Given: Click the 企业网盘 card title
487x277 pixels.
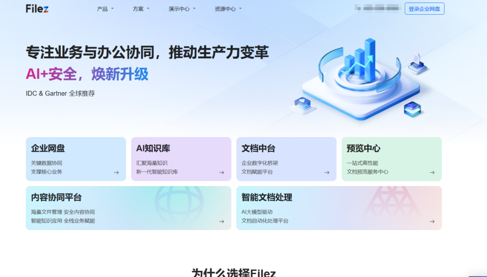Looking at the screenshot, I should point(49,149).
